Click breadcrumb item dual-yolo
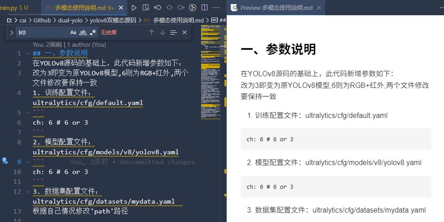 tap(70, 20)
